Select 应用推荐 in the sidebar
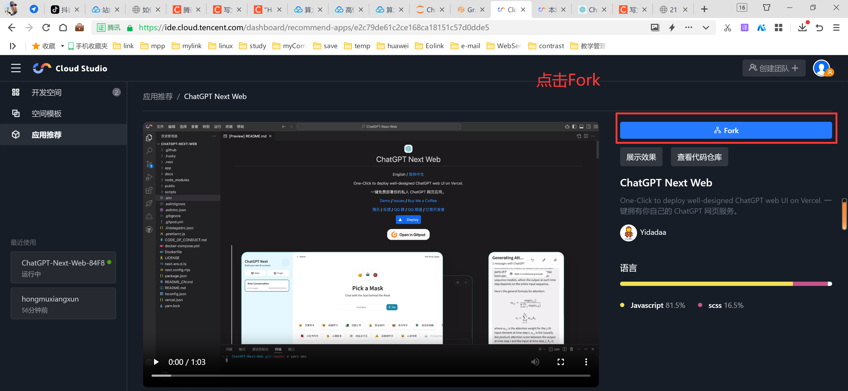Screen dimensions: 848x391 click(x=64, y=134)
